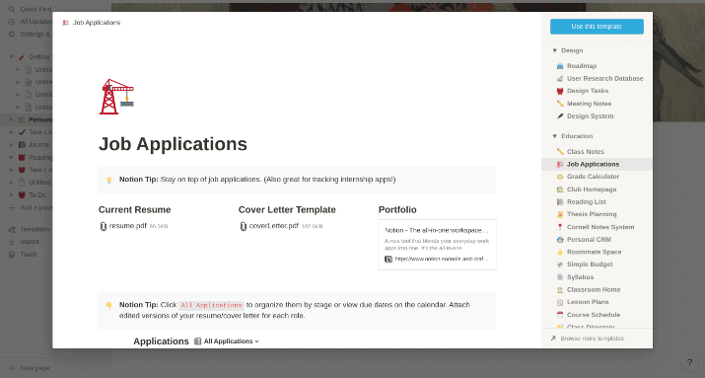Collapse the Design template category
The height and width of the screenshot is (378, 705).
[x=554, y=51]
